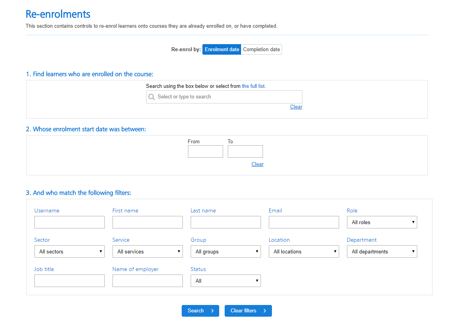Viewport: 454px width, 328px height.
Task: Open the full list link
Action: coord(254,86)
